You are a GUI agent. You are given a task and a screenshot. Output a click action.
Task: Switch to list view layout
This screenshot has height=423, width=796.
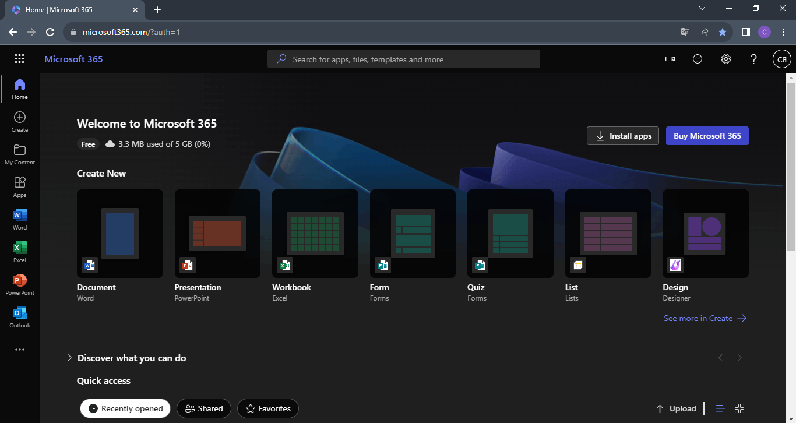[721, 408]
